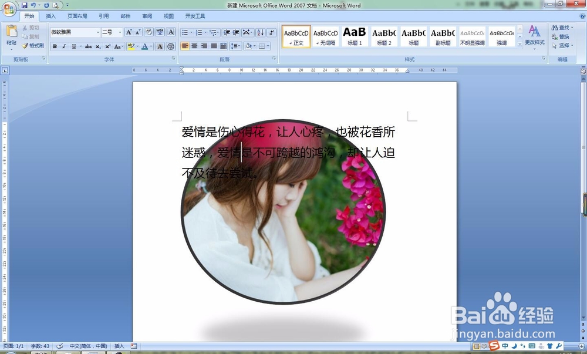The width and height of the screenshot is (587, 354).
Task: Select the sort icon in paragraph group
Action: tap(260, 33)
